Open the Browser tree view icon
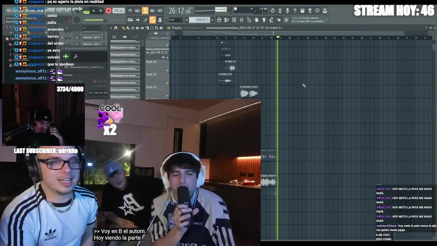 point(249,20)
